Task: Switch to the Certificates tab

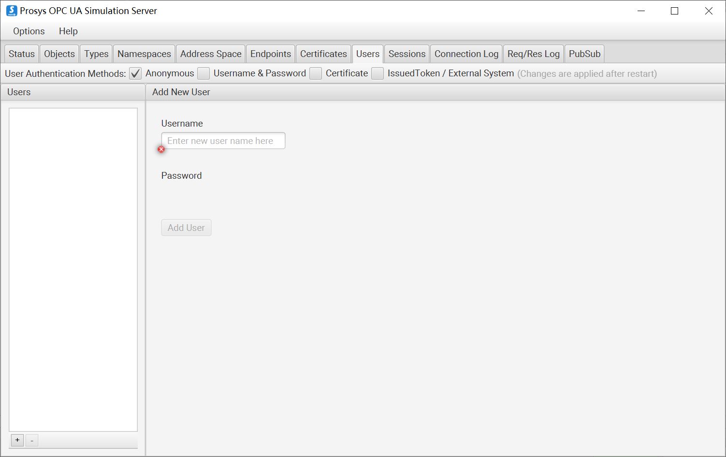Action: tap(323, 54)
